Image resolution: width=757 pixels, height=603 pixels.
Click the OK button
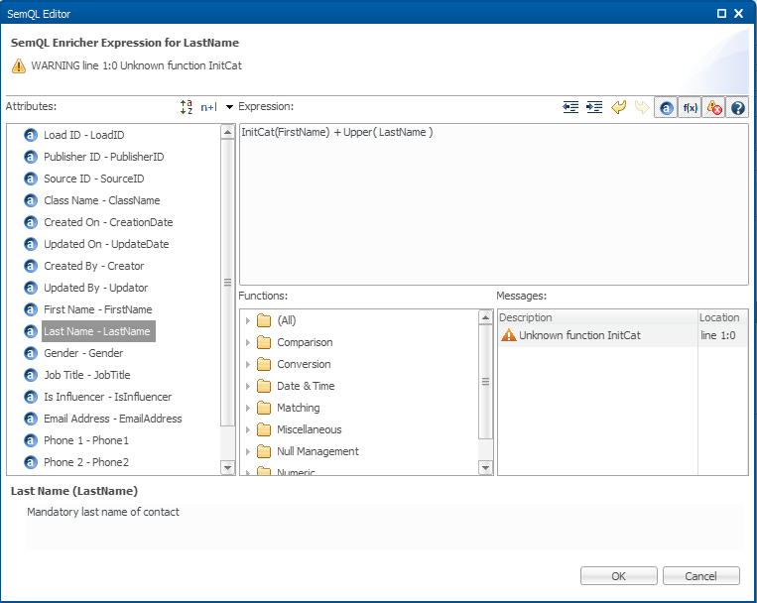pos(618,576)
